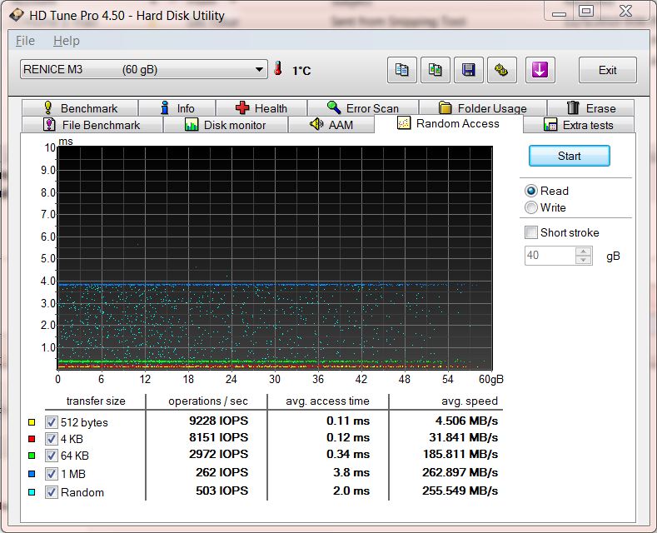
Task: Click the floppy disk save icon
Action: 468,70
